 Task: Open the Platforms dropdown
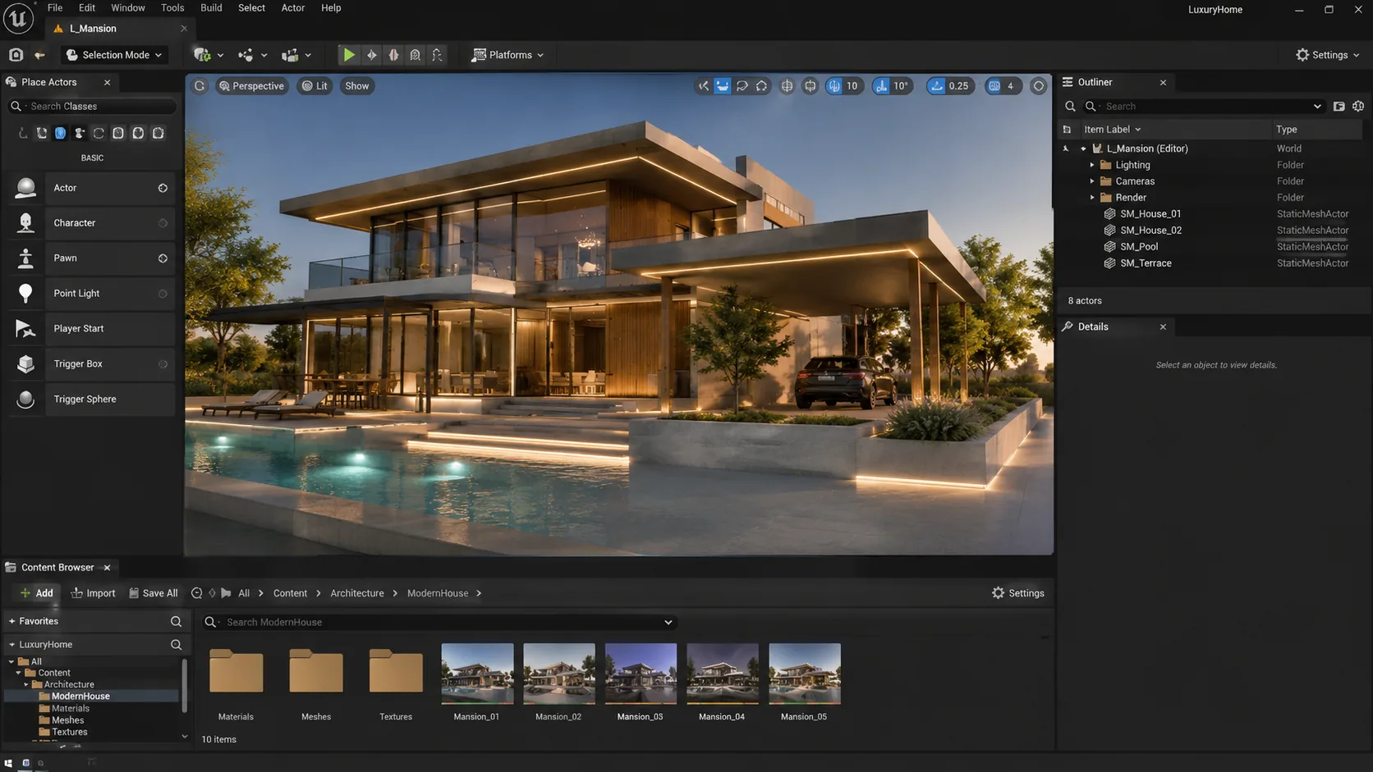pos(507,55)
